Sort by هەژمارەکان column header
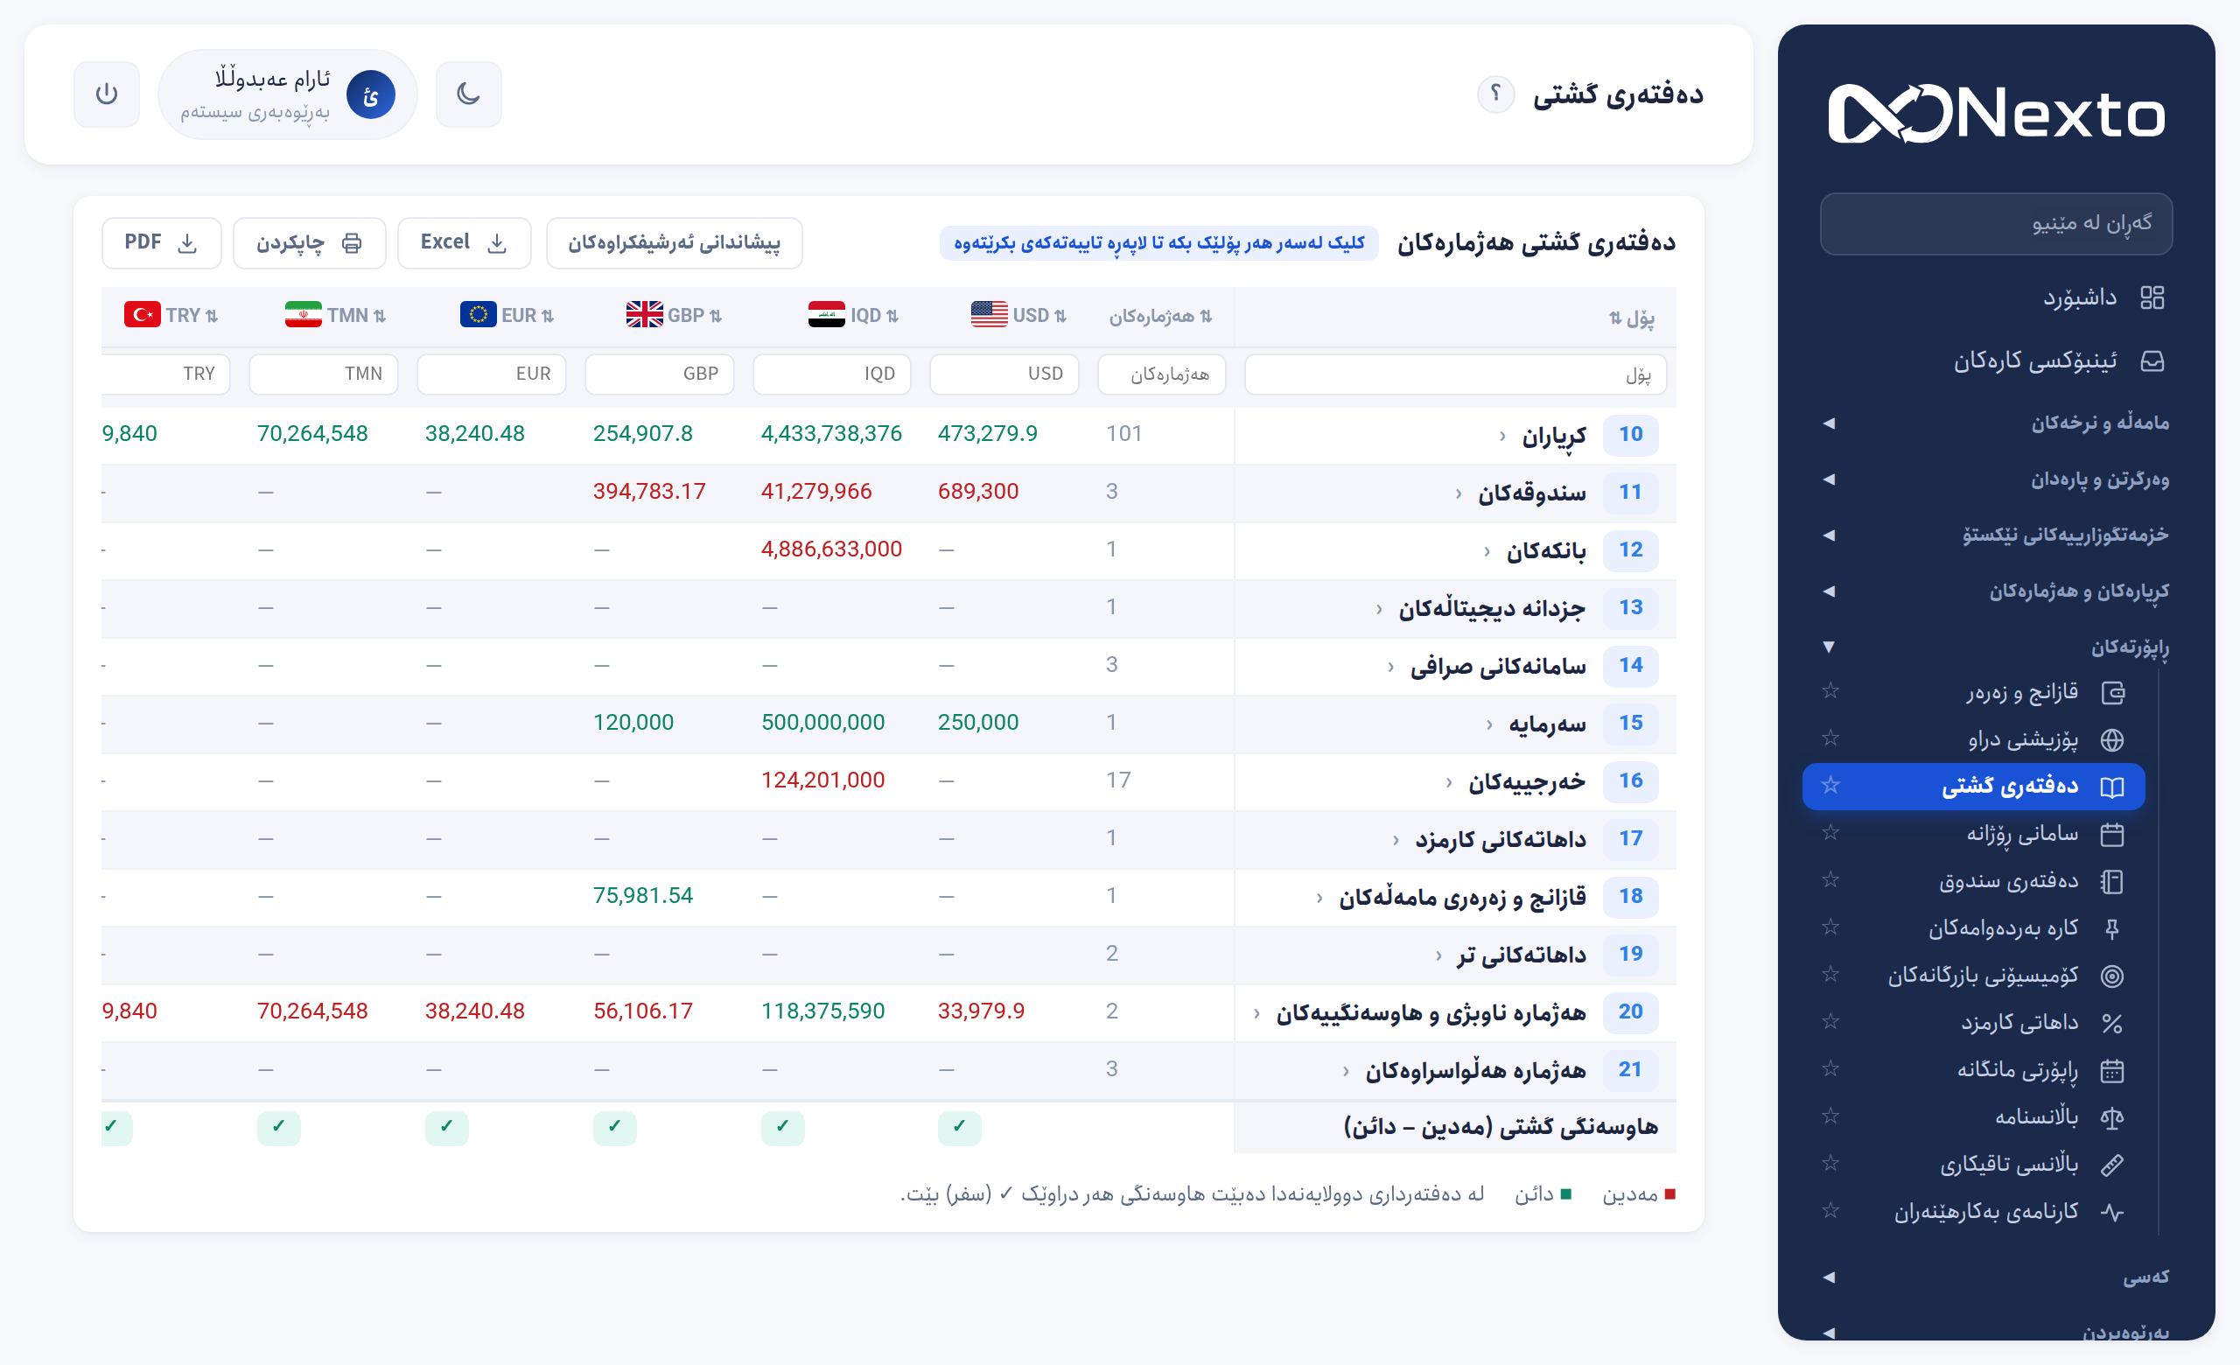This screenshot has width=2240, height=1365. pyautogui.click(x=1161, y=316)
